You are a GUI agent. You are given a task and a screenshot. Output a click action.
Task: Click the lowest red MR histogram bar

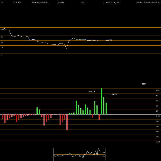(x=67, y=122)
